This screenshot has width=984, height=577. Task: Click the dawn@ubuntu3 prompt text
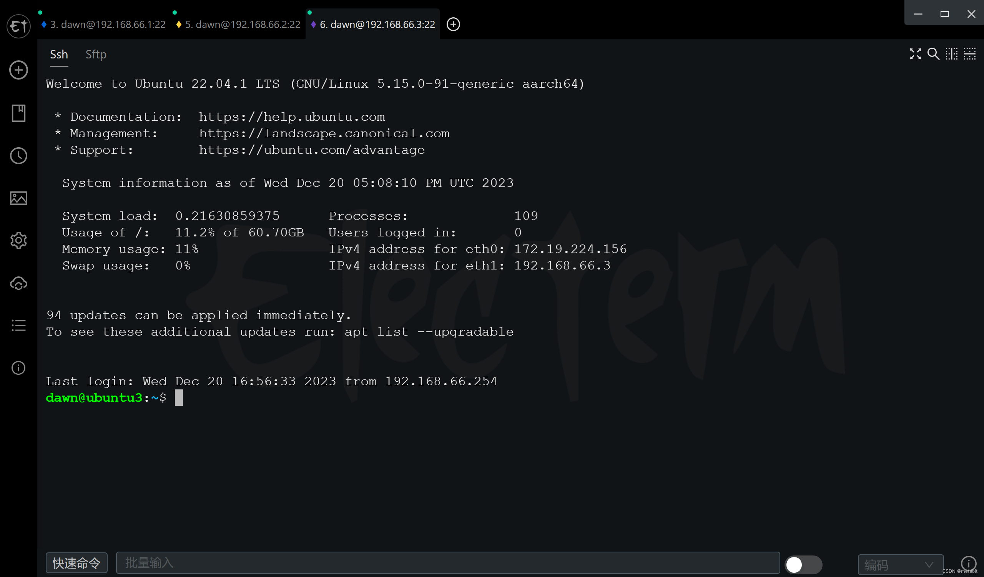point(94,398)
